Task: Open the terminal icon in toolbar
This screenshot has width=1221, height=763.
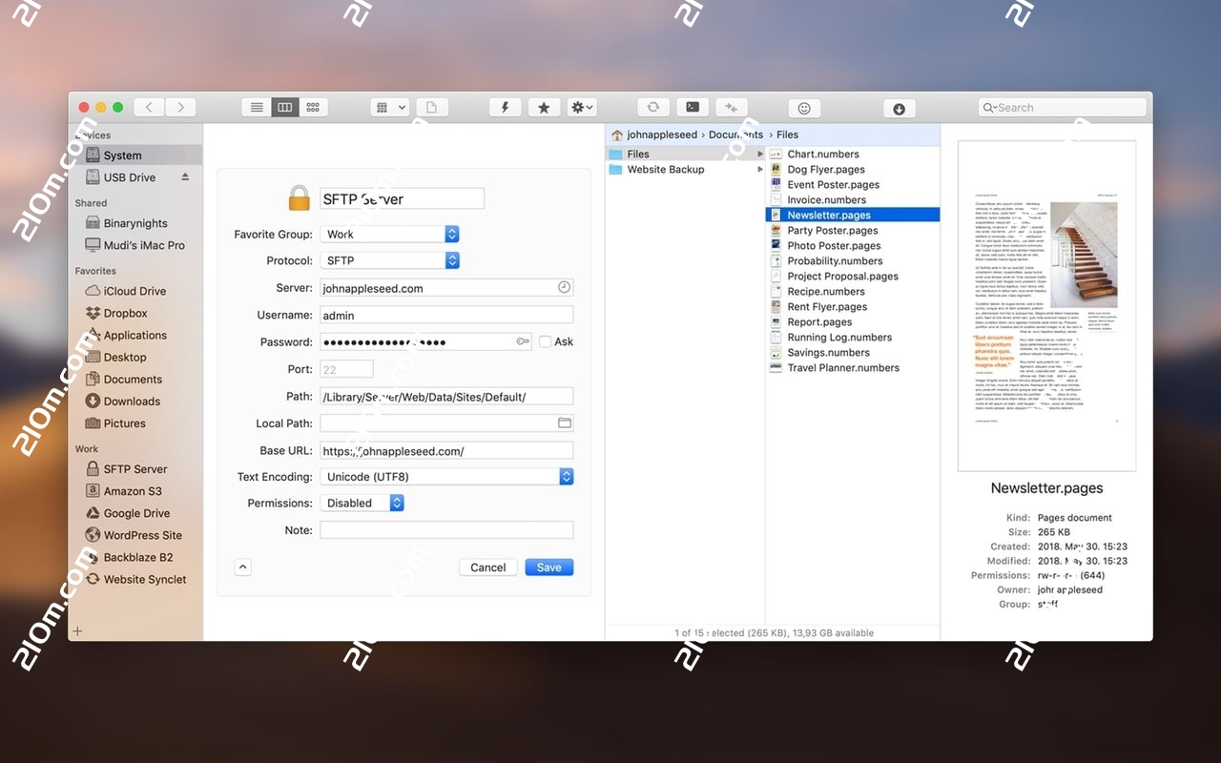Action: click(693, 108)
